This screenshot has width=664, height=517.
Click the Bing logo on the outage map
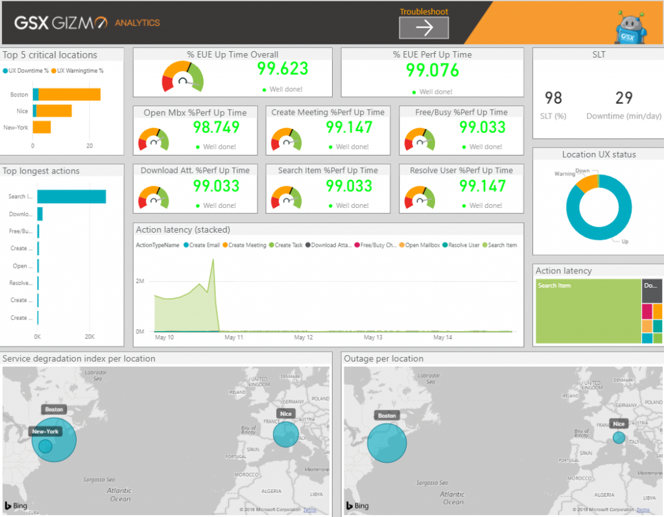tap(356, 505)
